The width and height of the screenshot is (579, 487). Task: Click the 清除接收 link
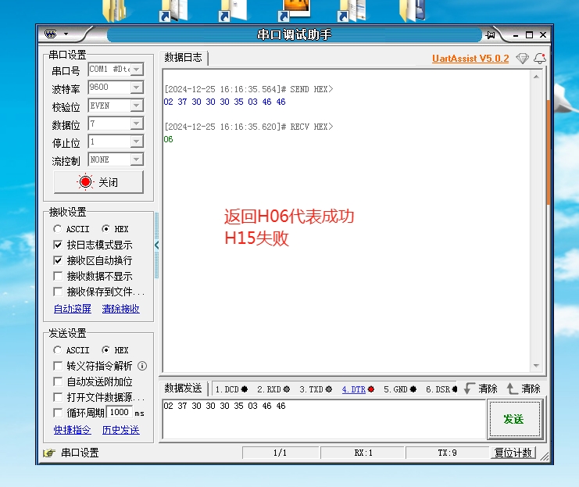(120, 309)
